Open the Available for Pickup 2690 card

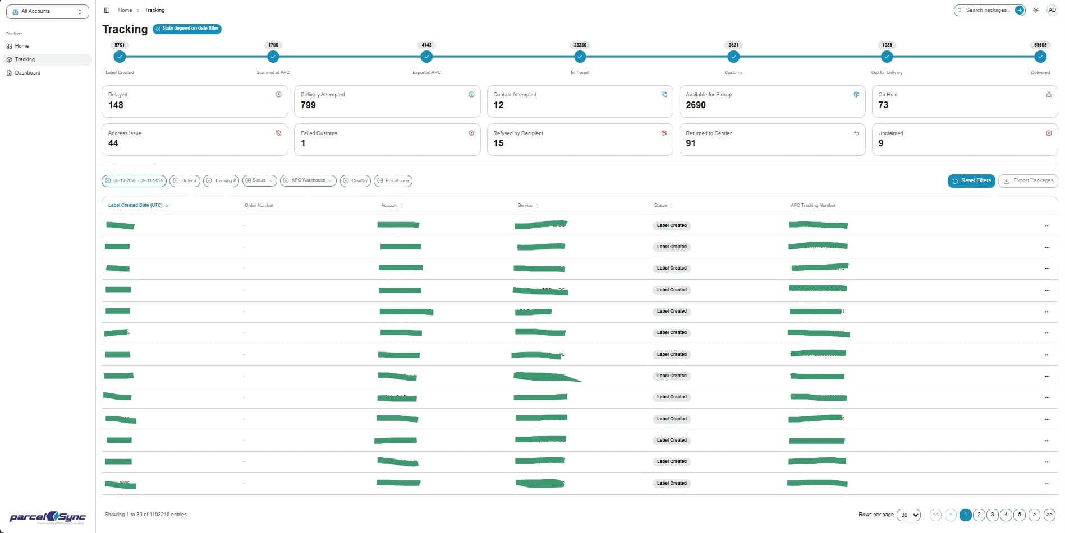772,101
